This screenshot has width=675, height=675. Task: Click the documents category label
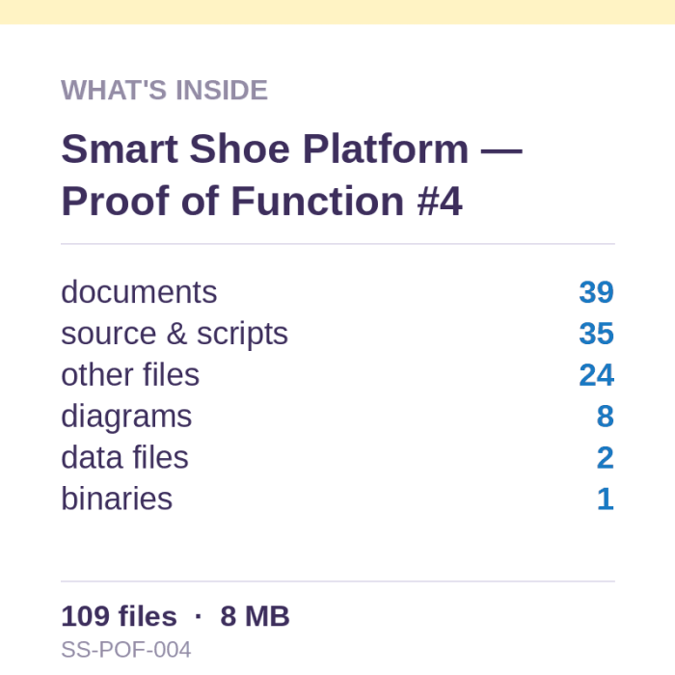(x=139, y=292)
